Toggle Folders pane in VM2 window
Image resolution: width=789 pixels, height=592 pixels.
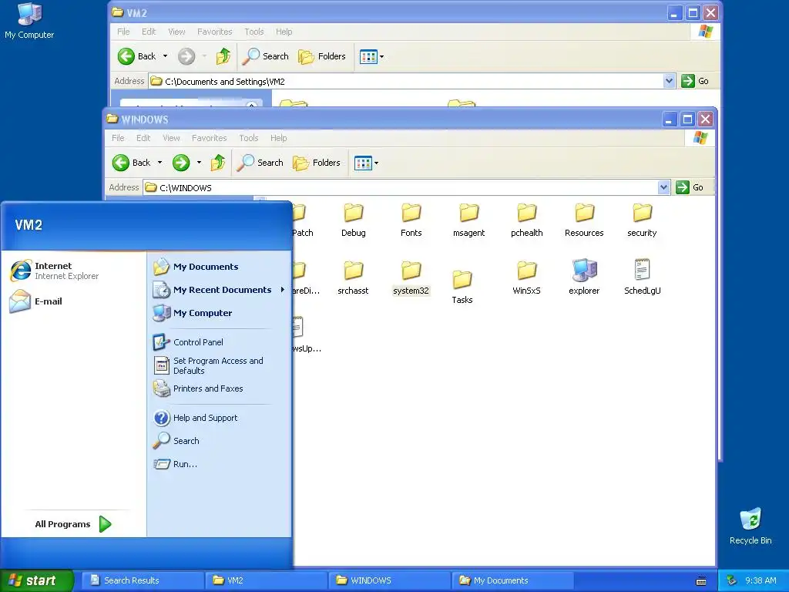(322, 56)
